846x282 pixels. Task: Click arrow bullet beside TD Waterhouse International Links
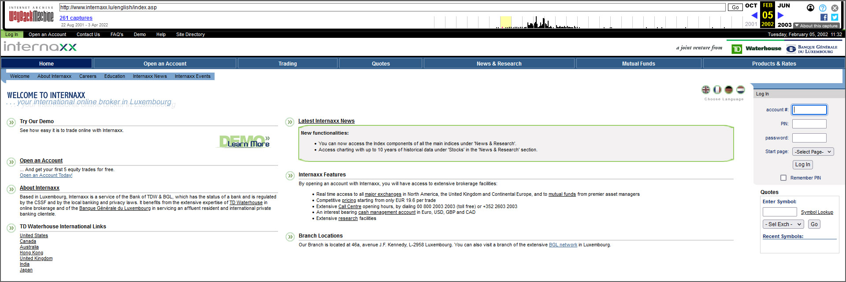11,228
